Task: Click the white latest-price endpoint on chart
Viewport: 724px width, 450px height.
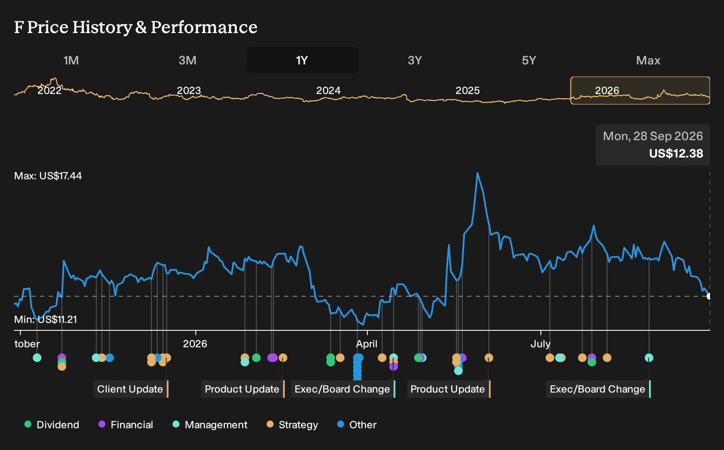Action: click(709, 296)
